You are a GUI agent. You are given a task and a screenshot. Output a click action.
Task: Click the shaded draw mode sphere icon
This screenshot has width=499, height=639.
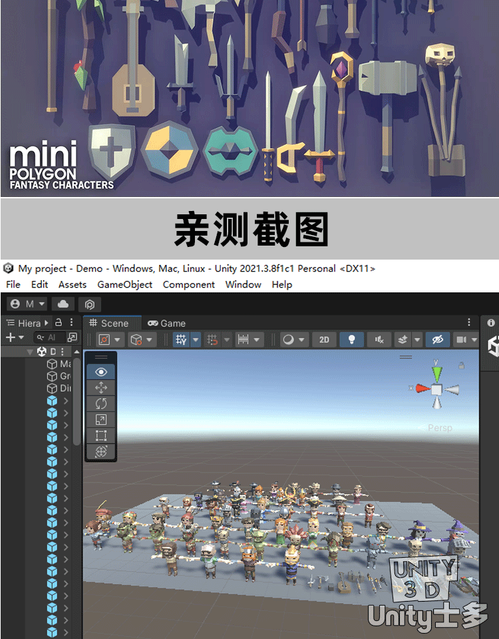tap(288, 339)
